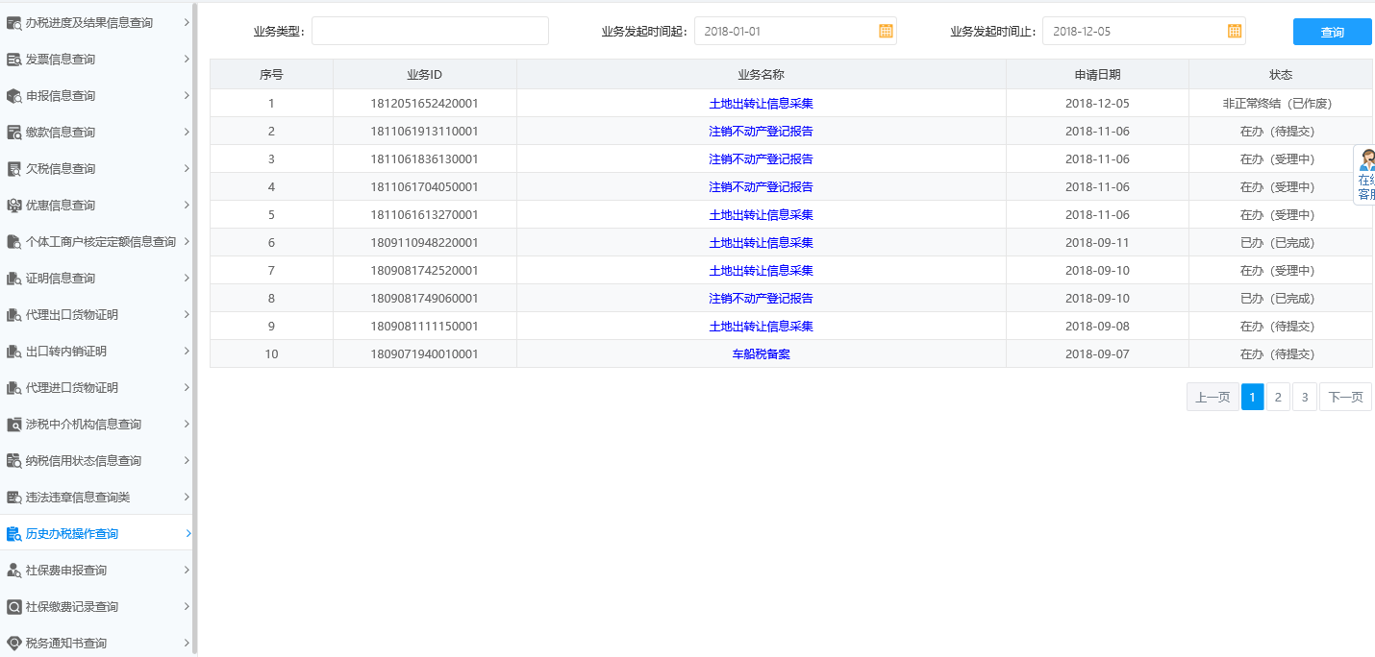Open the first 注销不动产登记报告 link
The image size is (1375, 657).
pos(762,131)
